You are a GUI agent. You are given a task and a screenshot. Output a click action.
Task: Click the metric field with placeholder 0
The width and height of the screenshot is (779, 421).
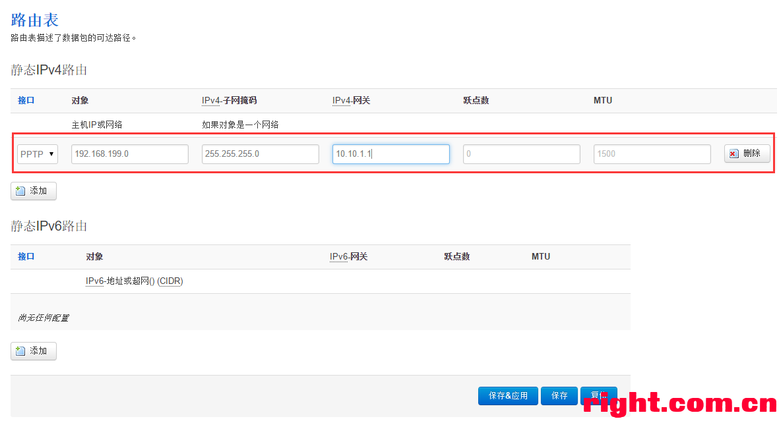coord(522,154)
